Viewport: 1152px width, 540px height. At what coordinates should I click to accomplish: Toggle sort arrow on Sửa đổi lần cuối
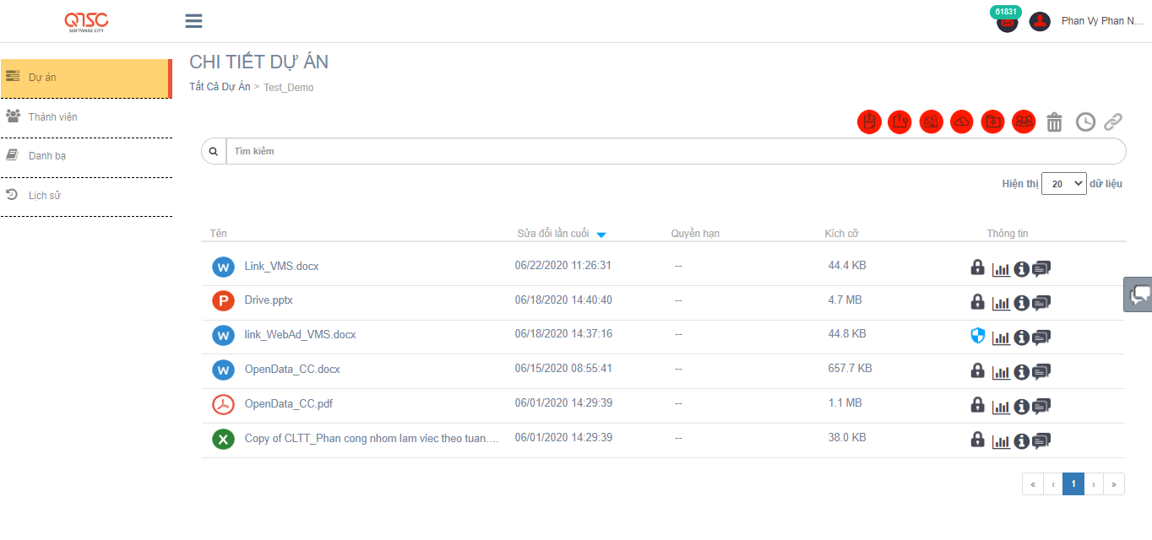tap(601, 235)
